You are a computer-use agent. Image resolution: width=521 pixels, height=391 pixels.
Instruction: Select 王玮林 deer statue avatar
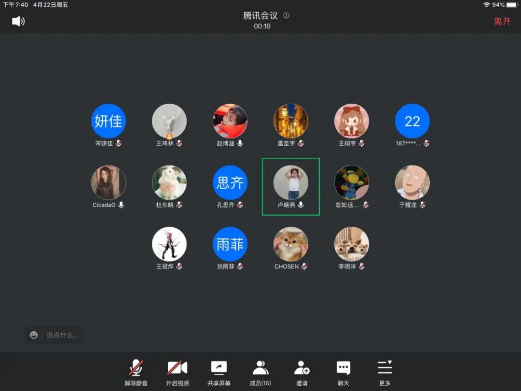169,121
